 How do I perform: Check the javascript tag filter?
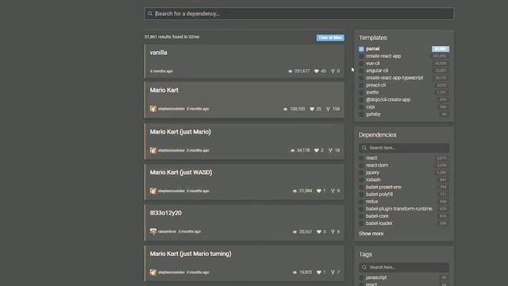point(361,278)
